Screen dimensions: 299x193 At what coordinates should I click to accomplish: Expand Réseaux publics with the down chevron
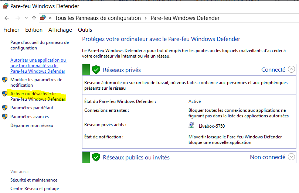tap(291, 156)
